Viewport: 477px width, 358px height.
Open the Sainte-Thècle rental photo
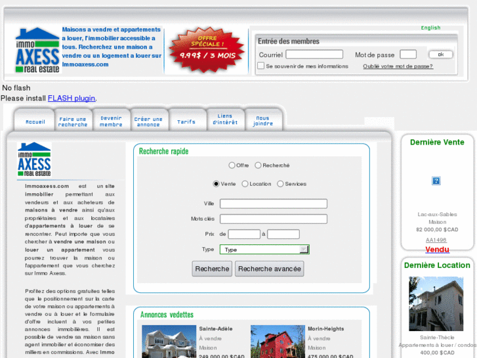click(436, 303)
